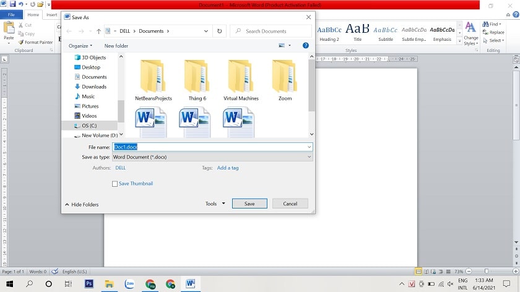
Task: Click the zoom slider in the status bar
Action: (487, 272)
